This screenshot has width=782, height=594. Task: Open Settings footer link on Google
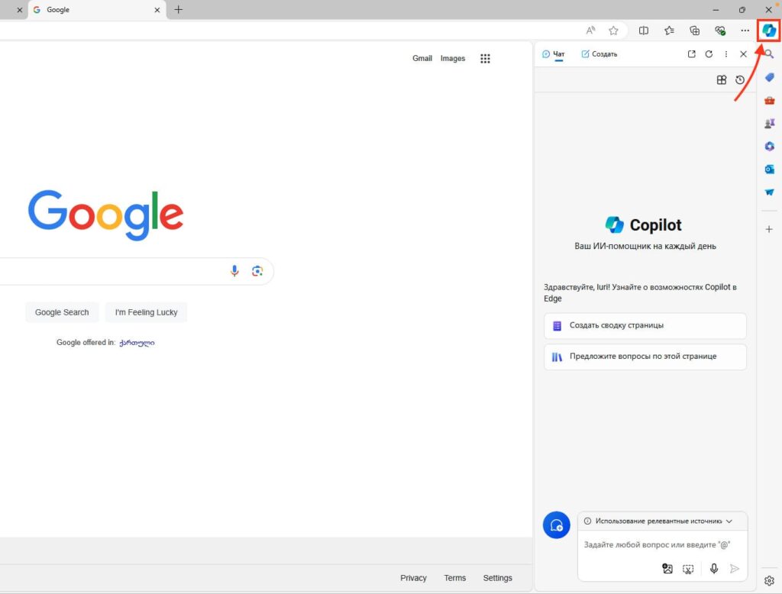[497, 578]
